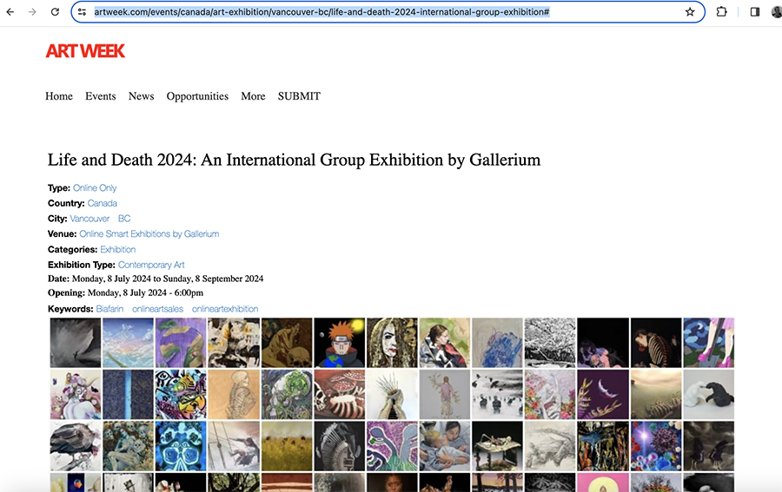The height and width of the screenshot is (492, 782).
Task: Click the browser forward arrow
Action: pos(32,11)
